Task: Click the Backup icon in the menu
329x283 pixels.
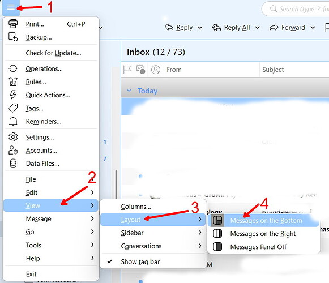Action: pos(13,37)
